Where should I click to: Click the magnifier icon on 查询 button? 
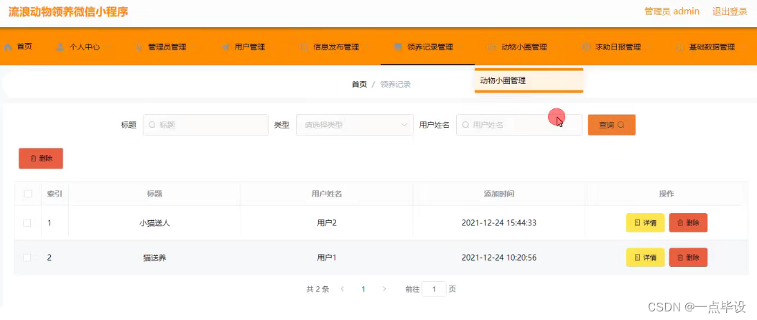(621, 125)
